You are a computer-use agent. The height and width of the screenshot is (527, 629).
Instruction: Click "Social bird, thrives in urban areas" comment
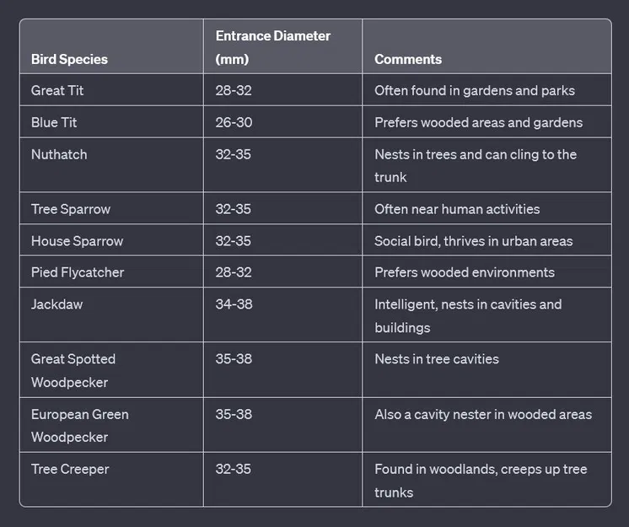point(473,241)
